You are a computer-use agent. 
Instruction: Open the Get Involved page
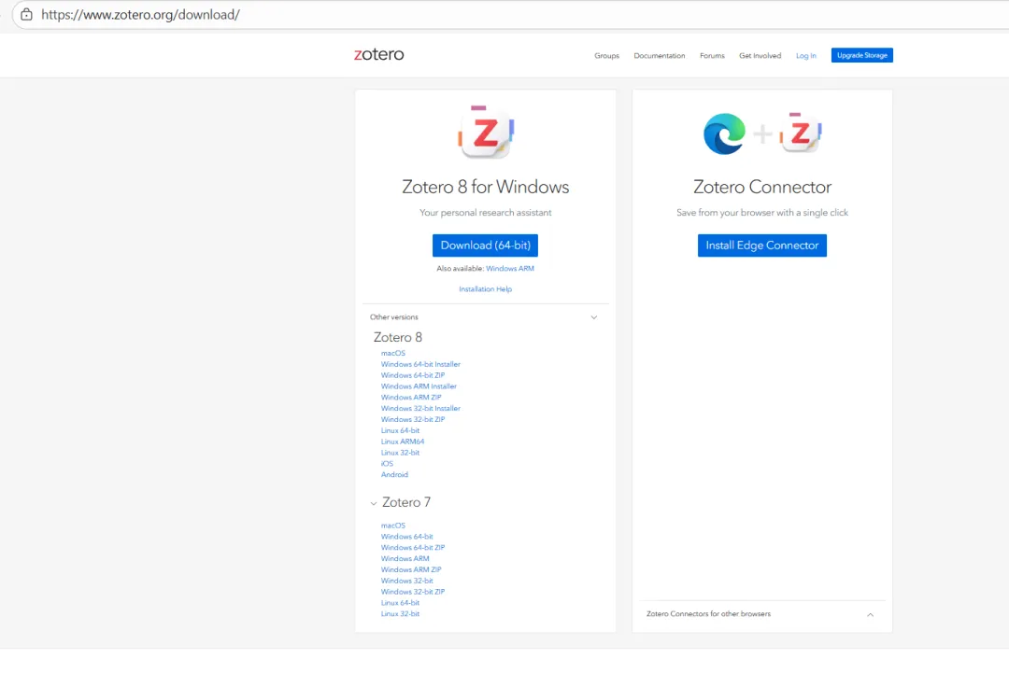[x=760, y=56]
